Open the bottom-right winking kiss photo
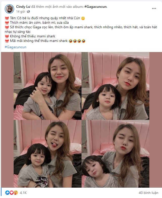The height and width of the screenshot is (198, 162). tap(115, 154)
